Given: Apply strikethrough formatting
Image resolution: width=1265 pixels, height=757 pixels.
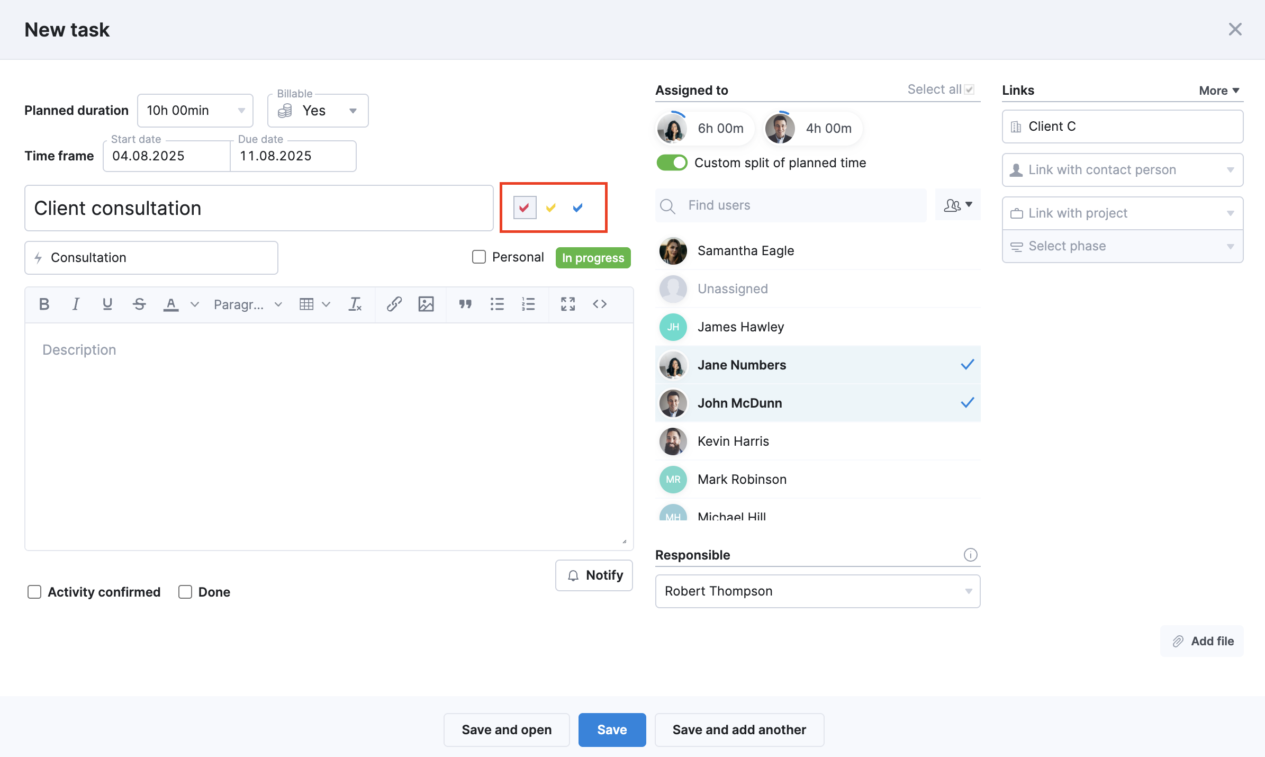Looking at the screenshot, I should (139, 304).
